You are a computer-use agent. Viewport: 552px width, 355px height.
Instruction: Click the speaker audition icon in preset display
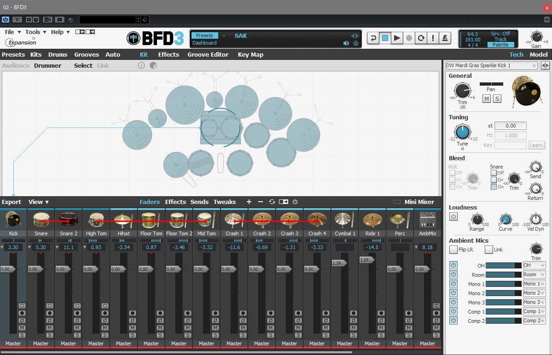click(x=346, y=43)
